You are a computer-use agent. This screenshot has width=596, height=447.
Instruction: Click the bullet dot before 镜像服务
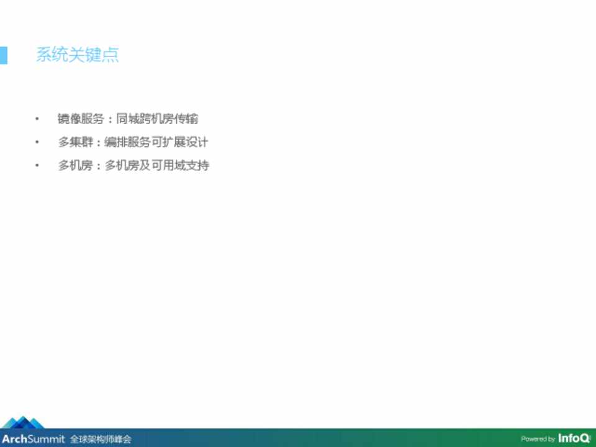(37, 119)
